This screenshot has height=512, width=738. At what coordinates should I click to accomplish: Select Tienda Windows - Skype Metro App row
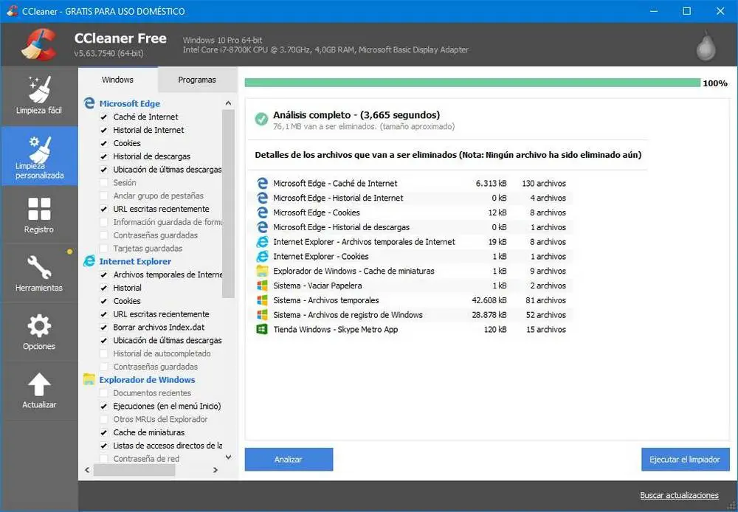[410, 330]
